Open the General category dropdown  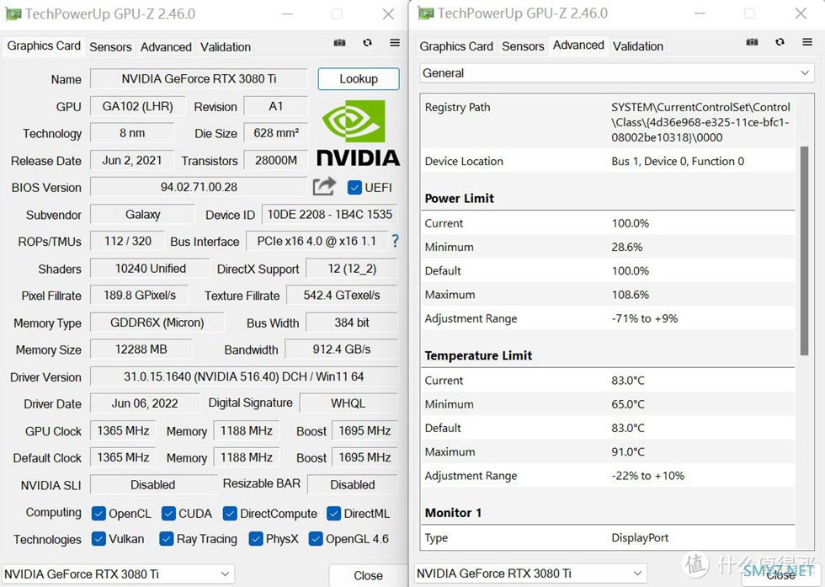point(616,73)
